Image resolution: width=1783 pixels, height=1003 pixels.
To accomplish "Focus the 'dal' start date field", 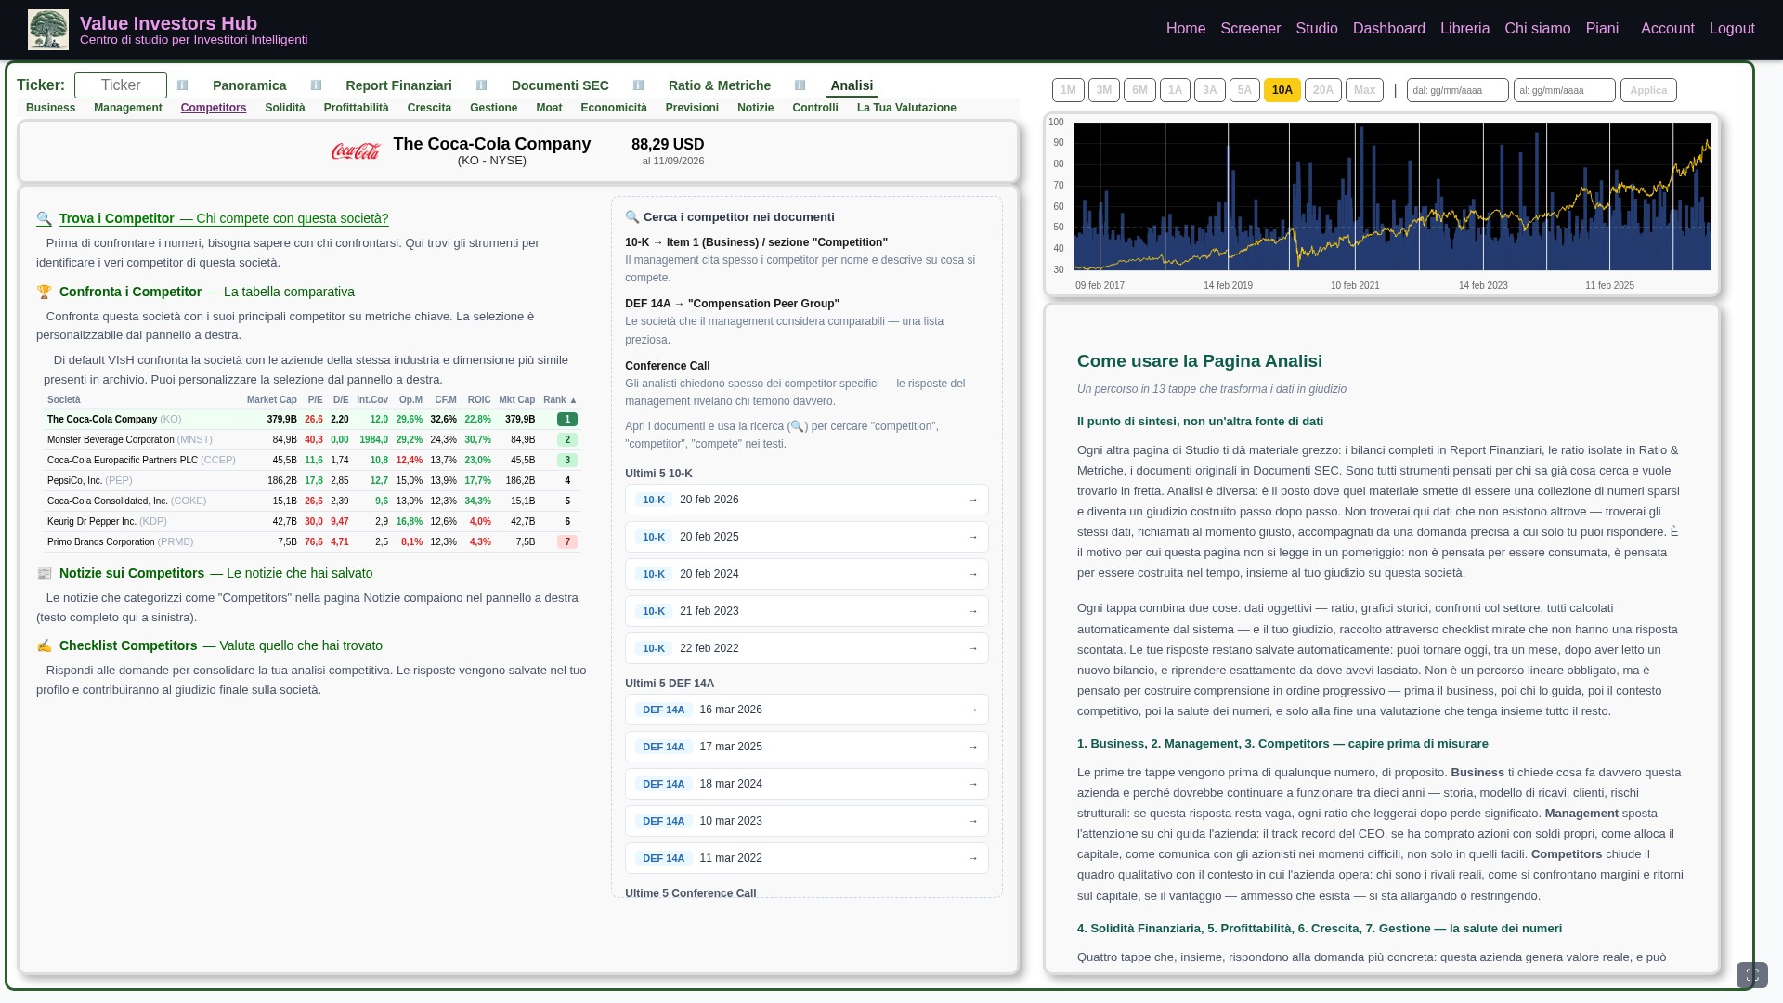I will coord(1458,90).
